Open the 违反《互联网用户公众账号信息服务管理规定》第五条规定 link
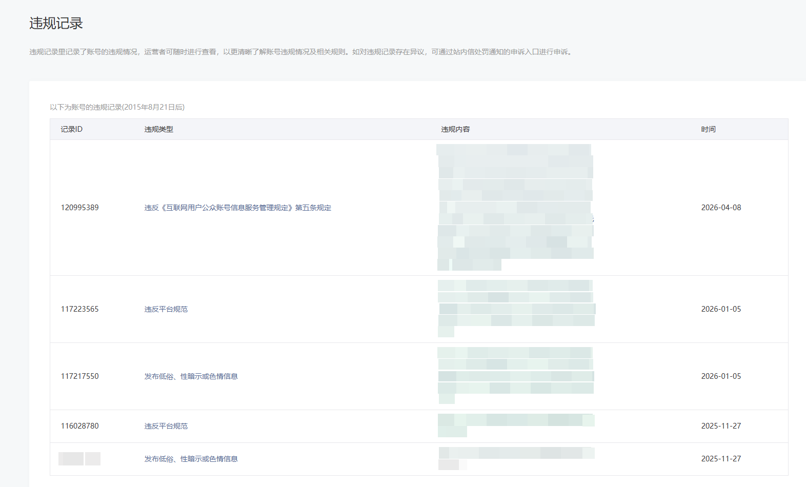The width and height of the screenshot is (806, 487). 237,208
